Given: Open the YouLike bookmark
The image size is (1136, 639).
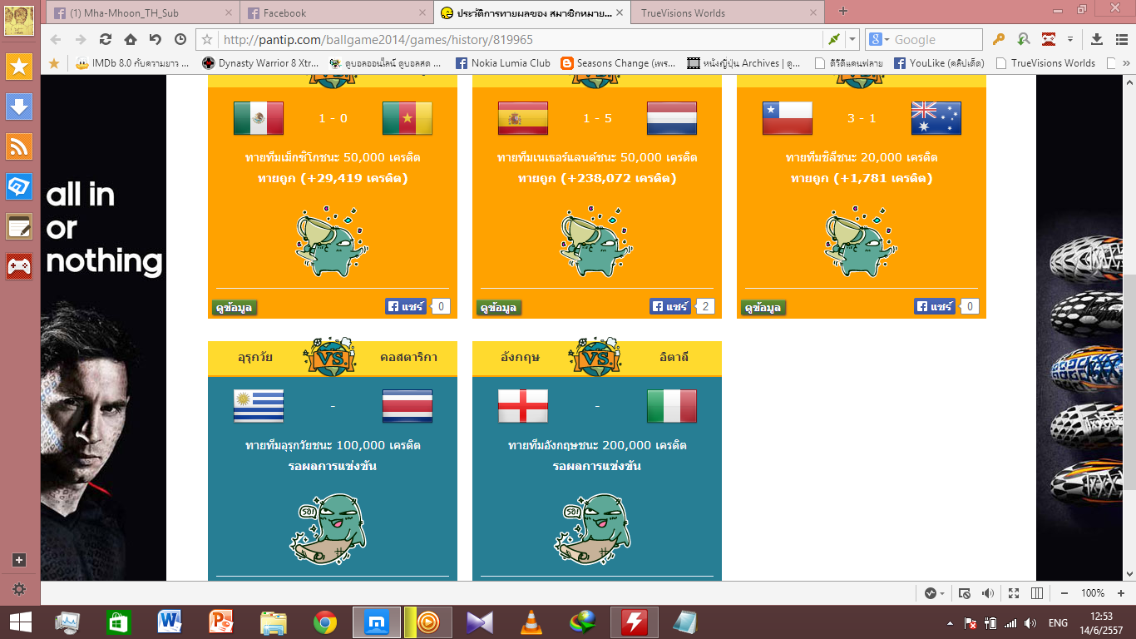Looking at the screenshot, I should click(x=939, y=62).
